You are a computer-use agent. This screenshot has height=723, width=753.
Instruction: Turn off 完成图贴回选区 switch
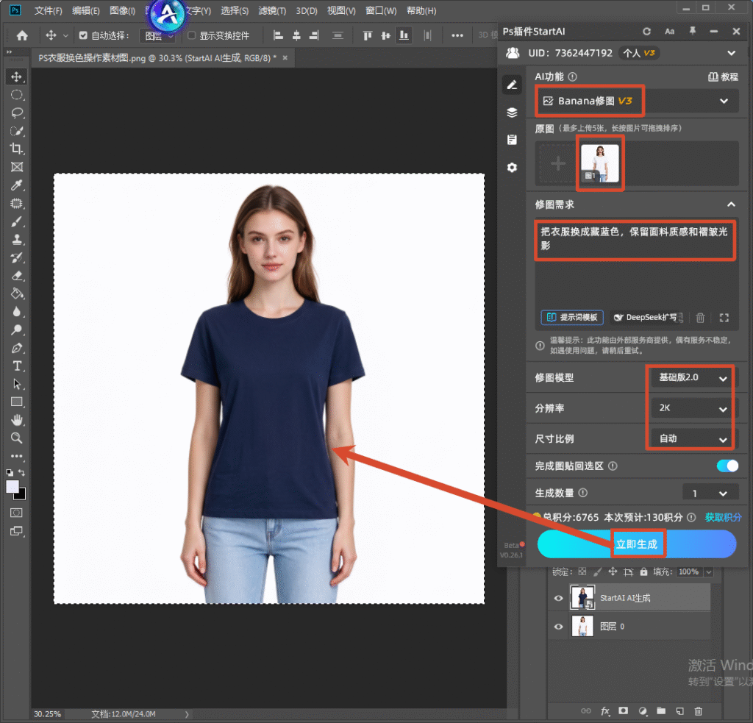click(x=727, y=466)
